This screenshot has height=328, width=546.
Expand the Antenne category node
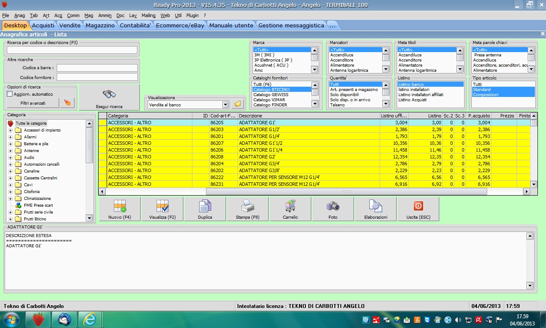coord(11,151)
